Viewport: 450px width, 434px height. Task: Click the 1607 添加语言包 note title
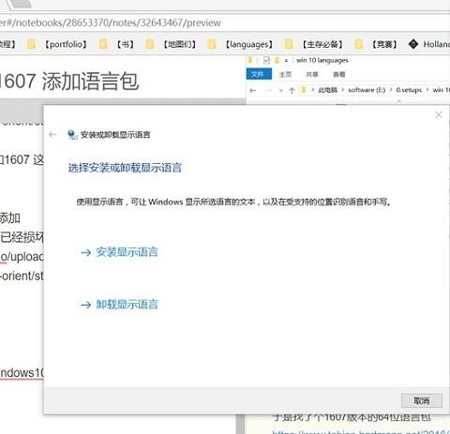click(69, 81)
